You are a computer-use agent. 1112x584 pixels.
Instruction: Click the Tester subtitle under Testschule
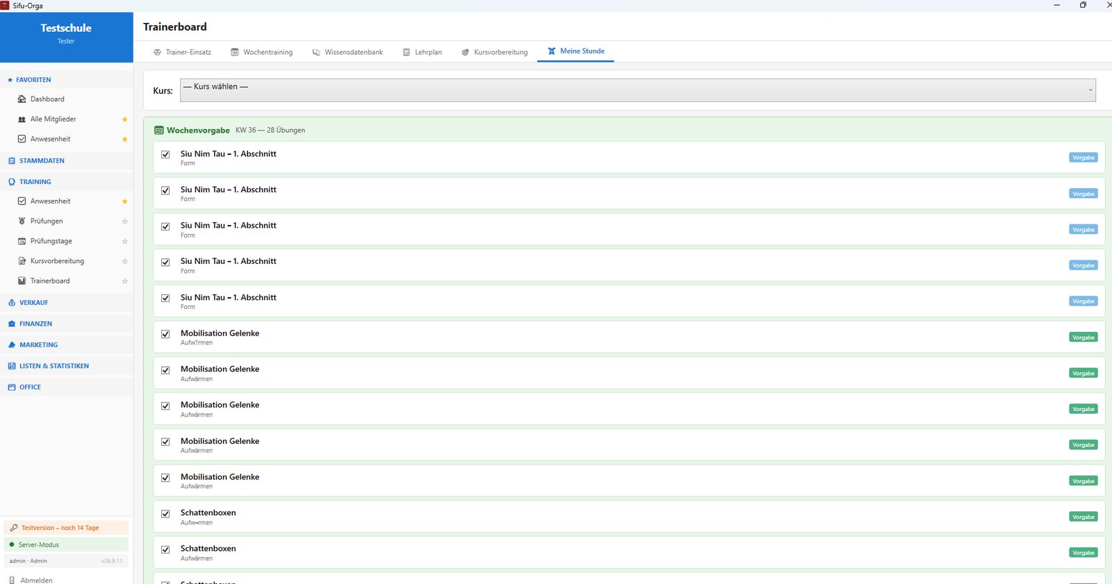click(x=66, y=42)
